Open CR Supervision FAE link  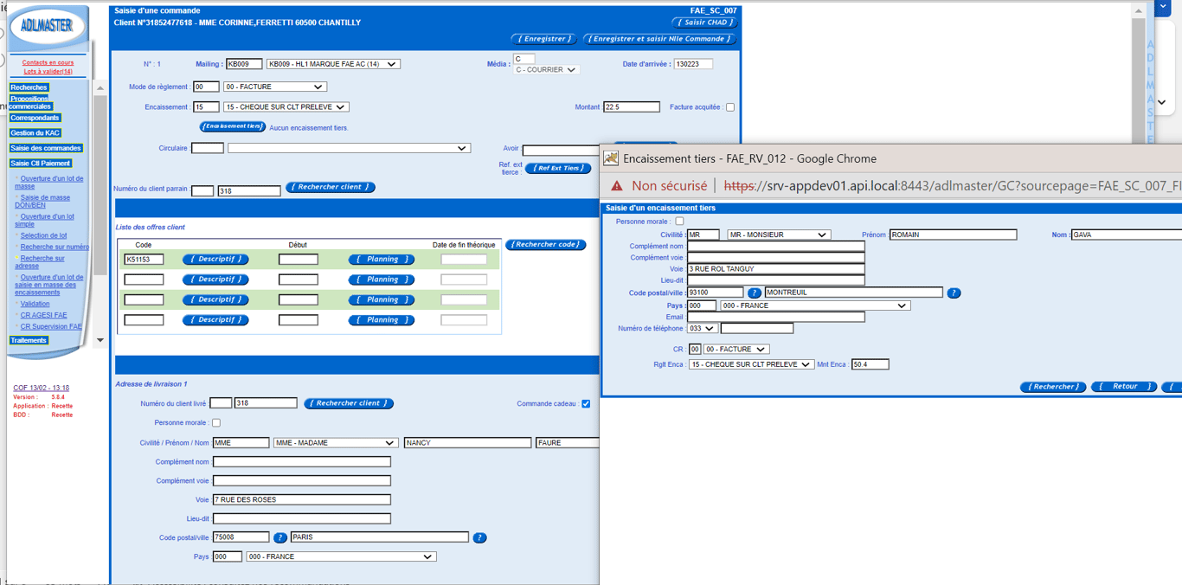pos(51,327)
